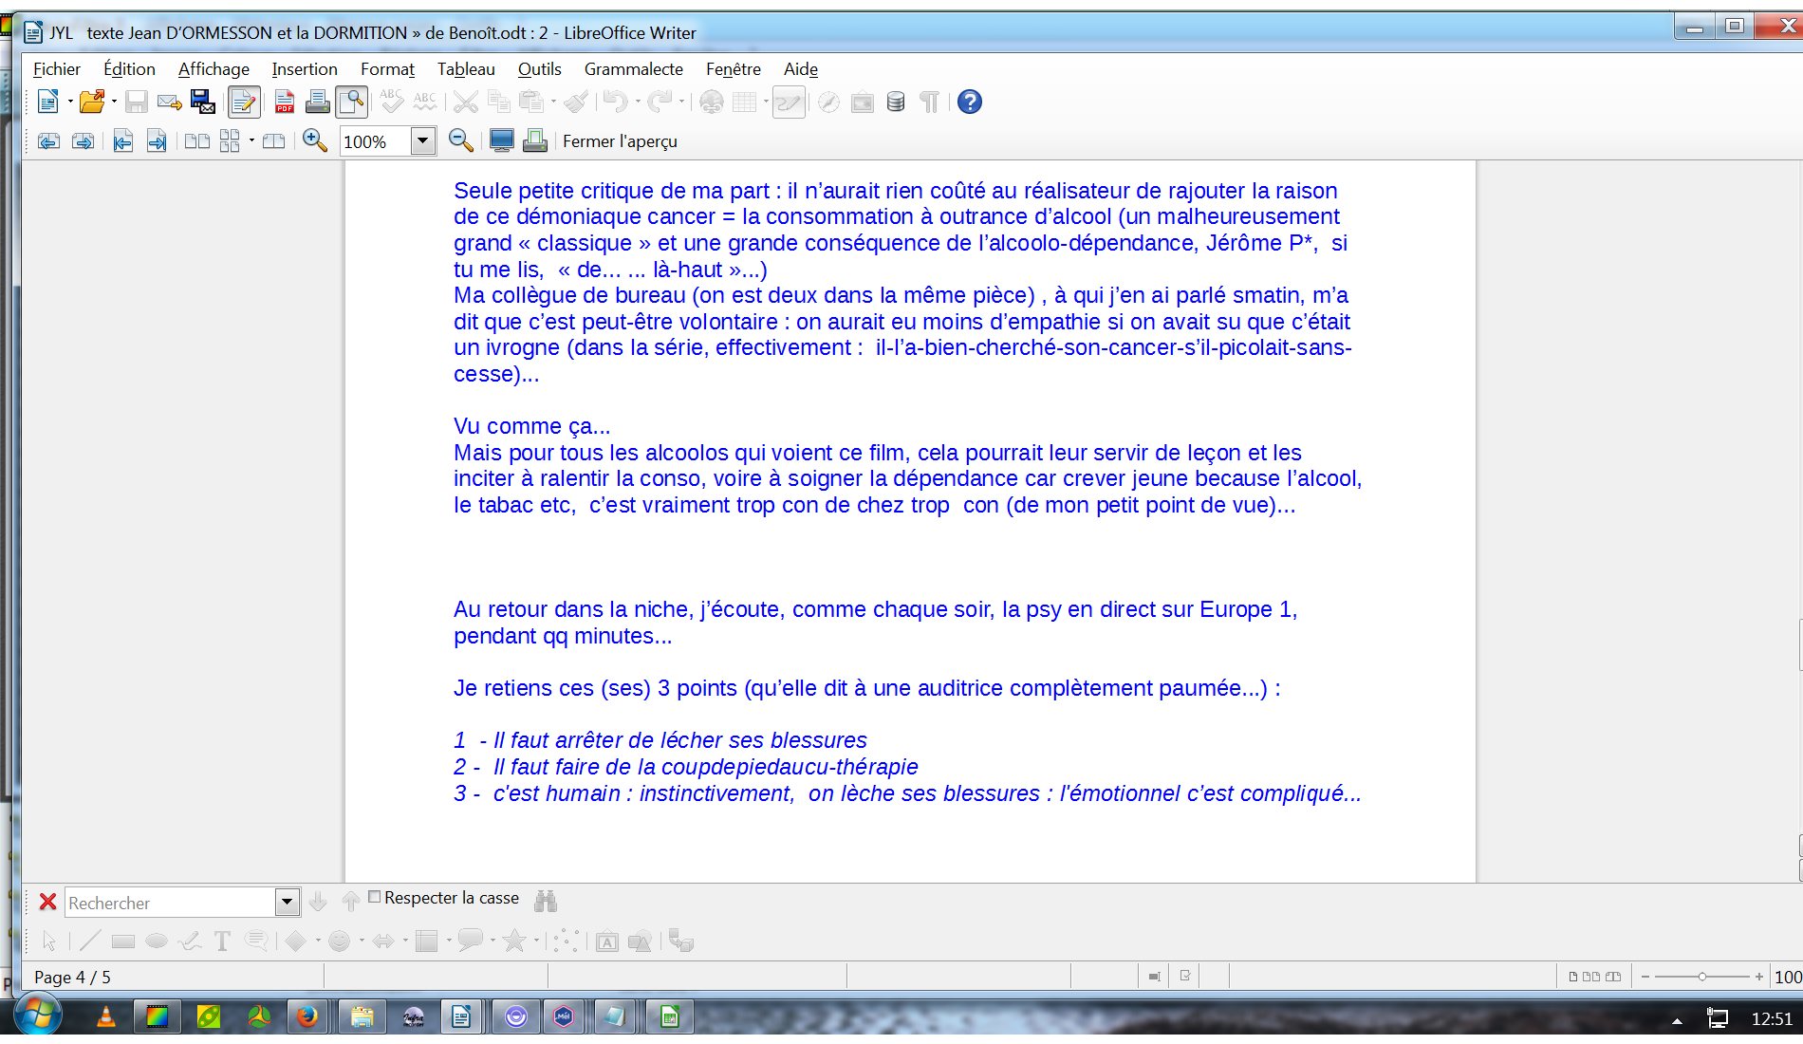Viewport: 1803px width, 1044px height.
Task: Click the status bar zoom in plus
Action: 1759,977
